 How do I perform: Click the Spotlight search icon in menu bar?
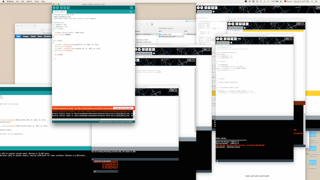click(312, 1)
